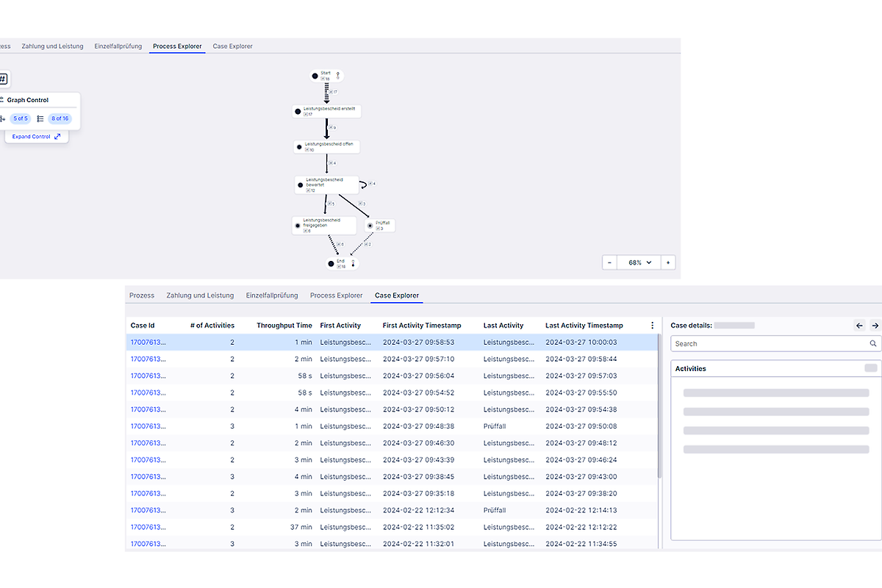This screenshot has width=882, height=588.
Task: Click the zoom in plus button
Action: coord(667,262)
